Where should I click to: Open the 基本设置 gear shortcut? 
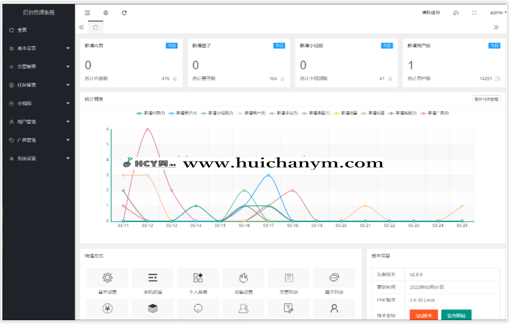coord(107,278)
